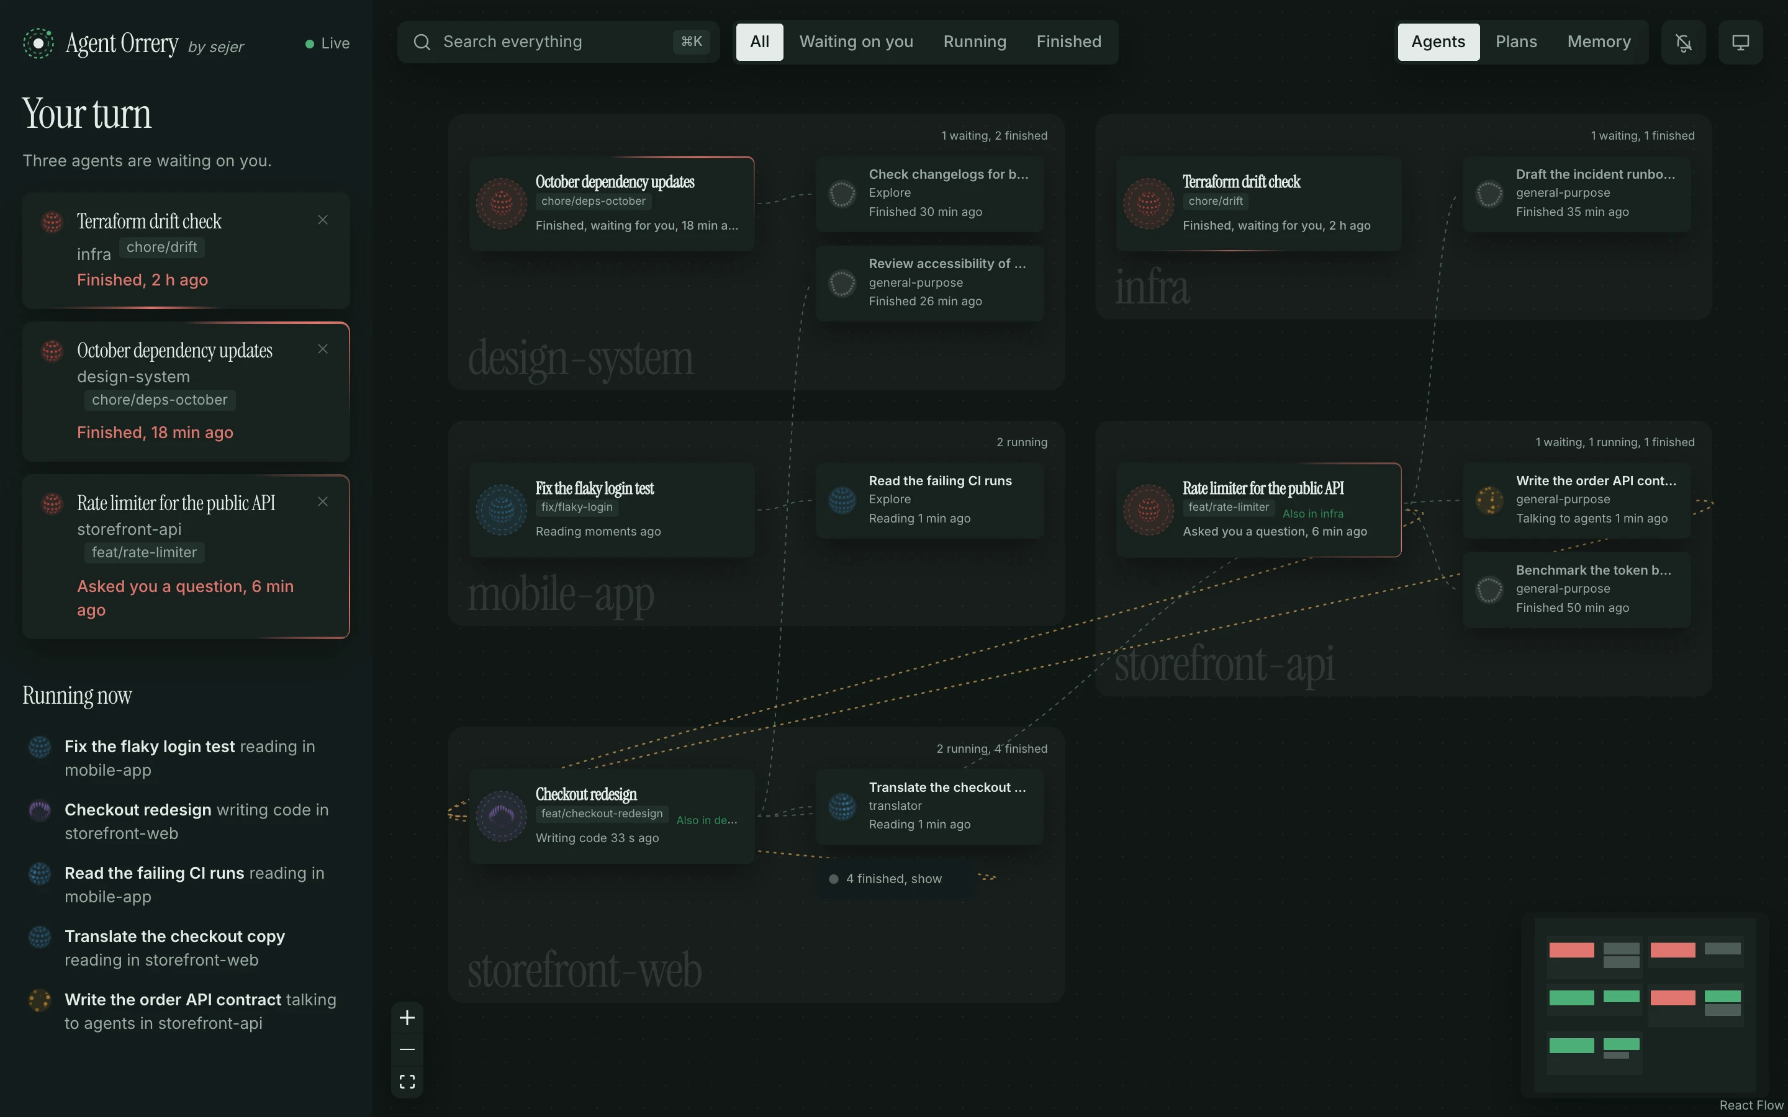Image resolution: width=1788 pixels, height=1117 pixels.
Task: Click the monitor display icon button
Action: tap(1740, 42)
